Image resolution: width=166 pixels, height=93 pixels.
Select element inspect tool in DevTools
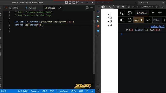[x=122, y=13]
